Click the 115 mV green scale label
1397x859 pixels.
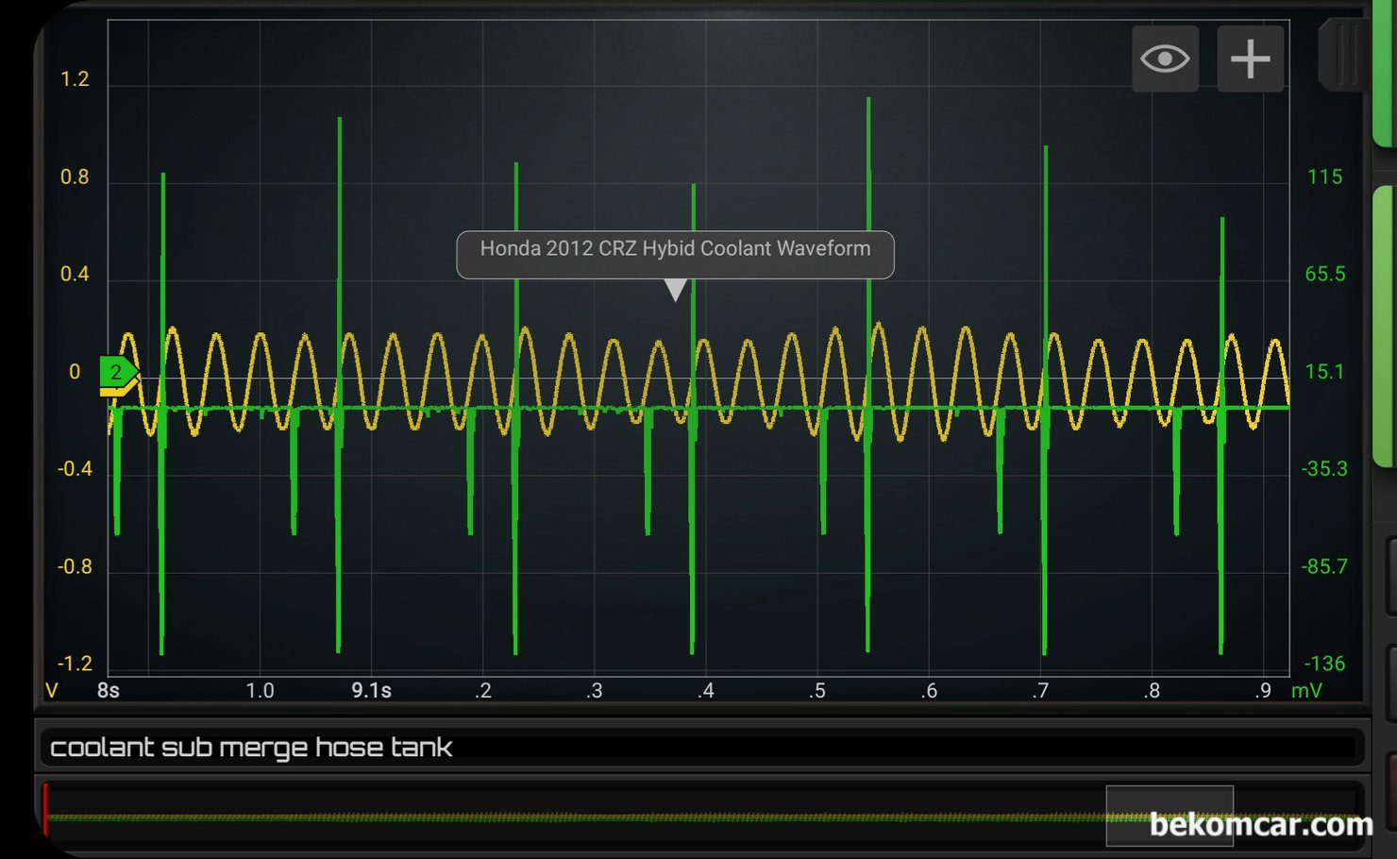coord(1324,177)
